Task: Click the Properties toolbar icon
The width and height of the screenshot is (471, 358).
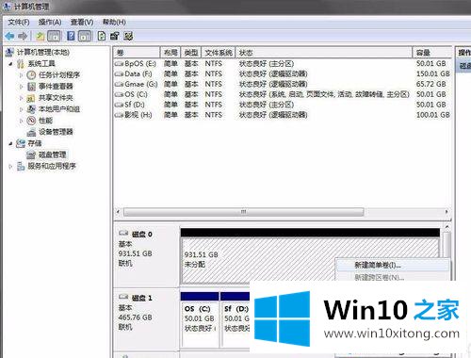Action: tap(115, 36)
